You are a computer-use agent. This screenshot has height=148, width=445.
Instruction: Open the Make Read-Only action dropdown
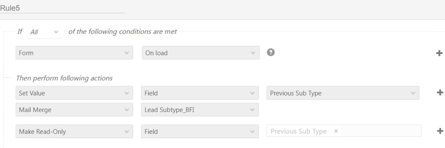(x=74, y=132)
